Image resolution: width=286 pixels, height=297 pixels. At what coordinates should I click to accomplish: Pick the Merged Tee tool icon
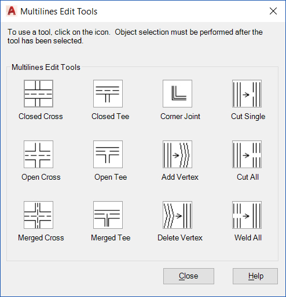pyautogui.click(x=108, y=215)
